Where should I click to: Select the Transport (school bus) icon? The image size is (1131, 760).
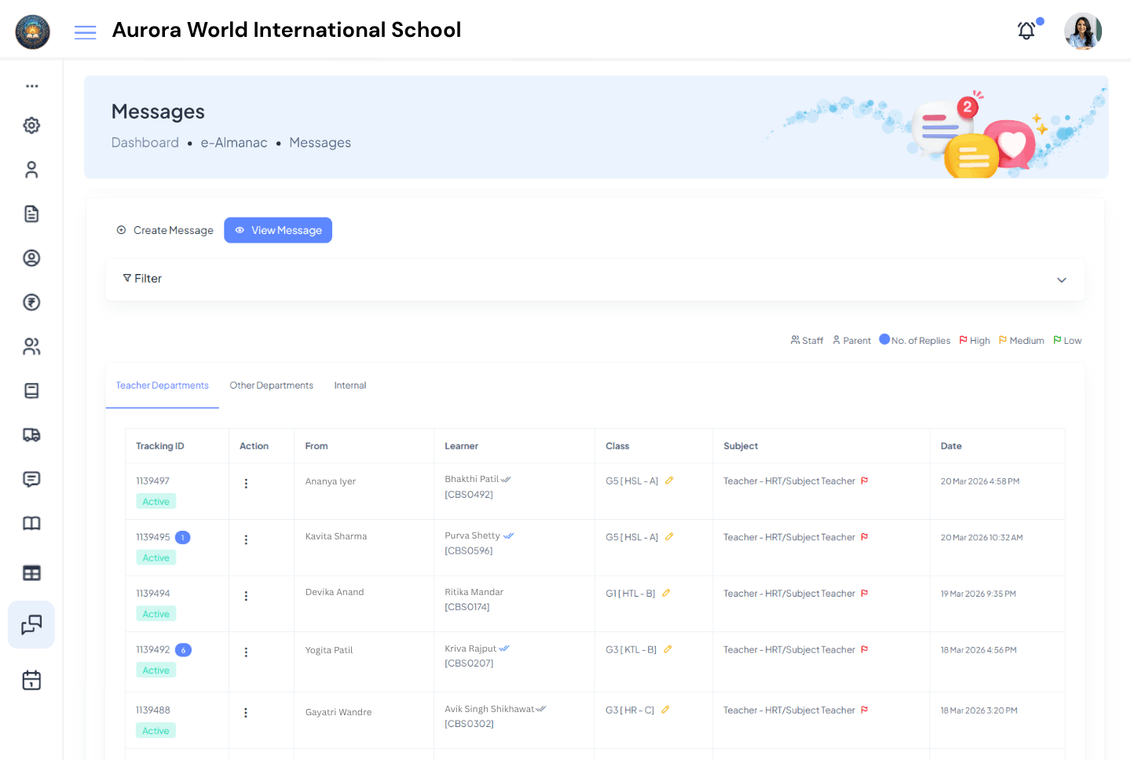point(31,435)
